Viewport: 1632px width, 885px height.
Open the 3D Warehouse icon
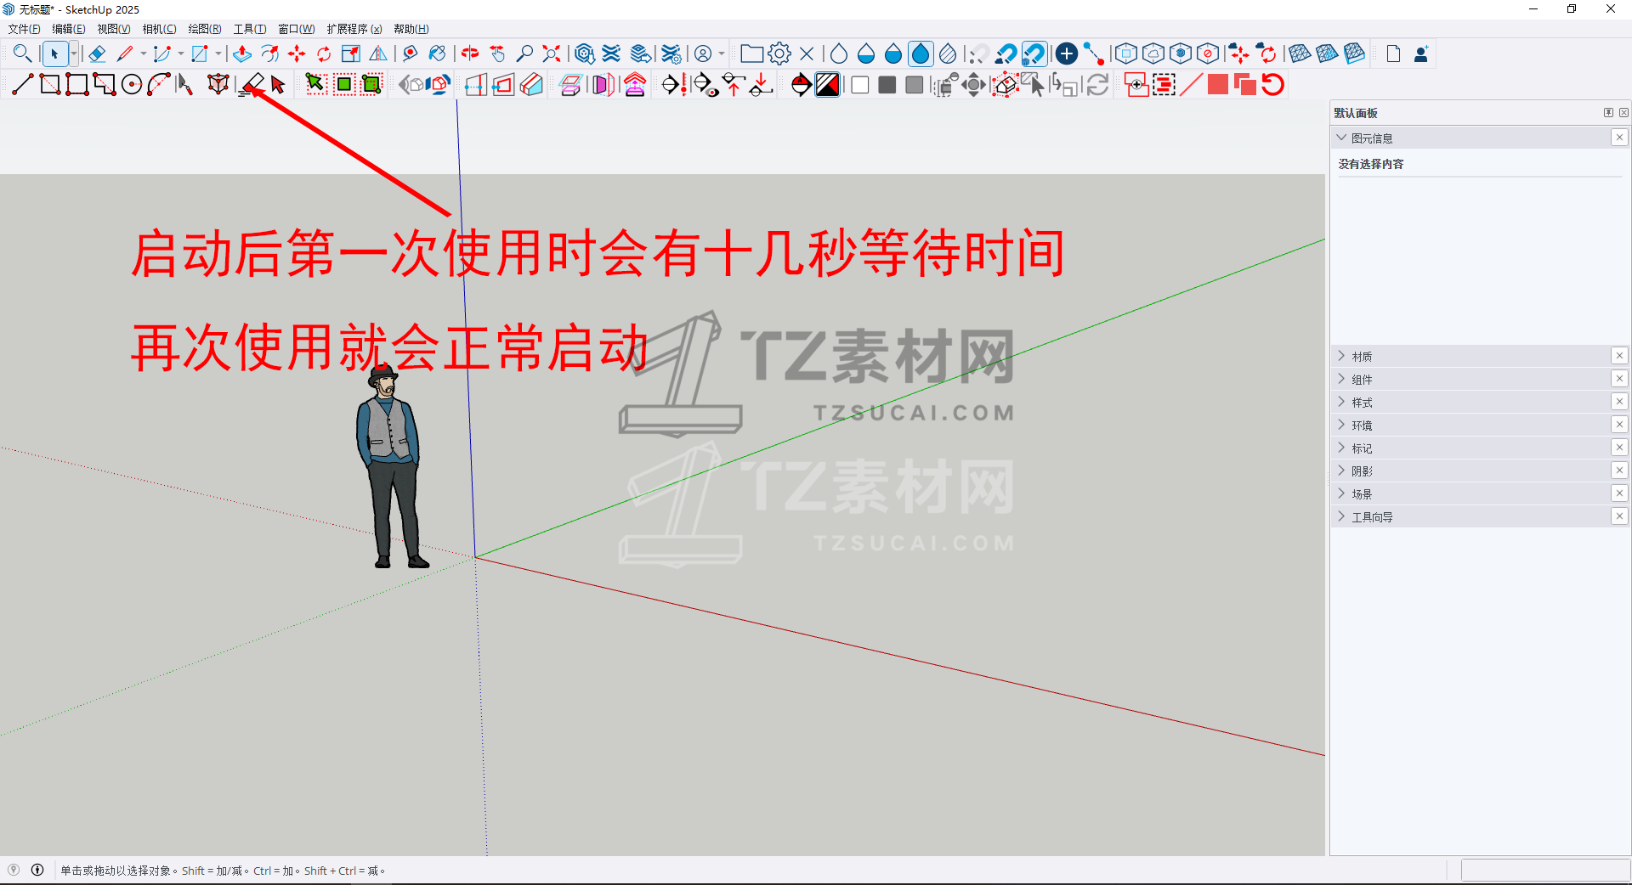[584, 54]
